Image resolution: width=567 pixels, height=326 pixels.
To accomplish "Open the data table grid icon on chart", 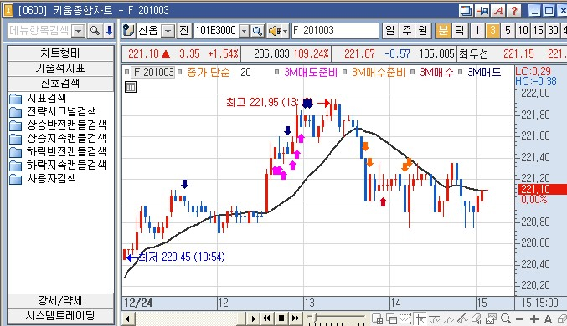I will [130, 87].
